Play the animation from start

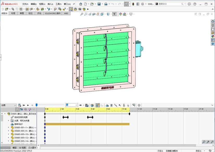(24, 105)
